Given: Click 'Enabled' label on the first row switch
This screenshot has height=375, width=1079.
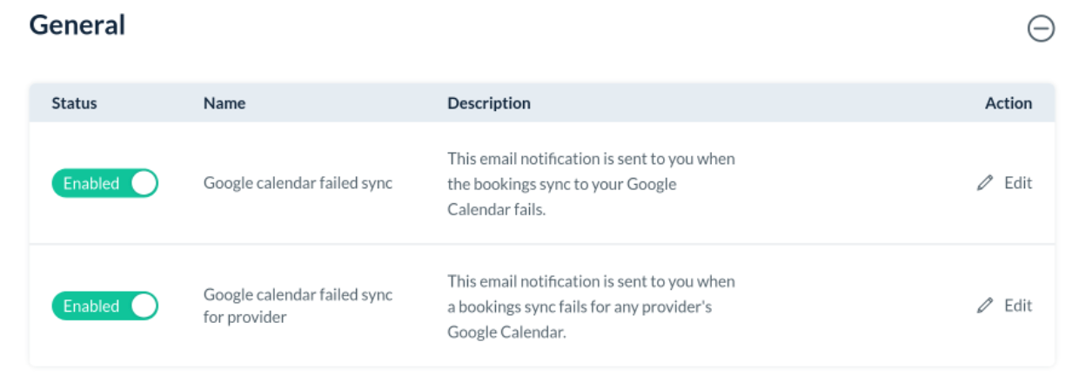Looking at the screenshot, I should pos(90,184).
